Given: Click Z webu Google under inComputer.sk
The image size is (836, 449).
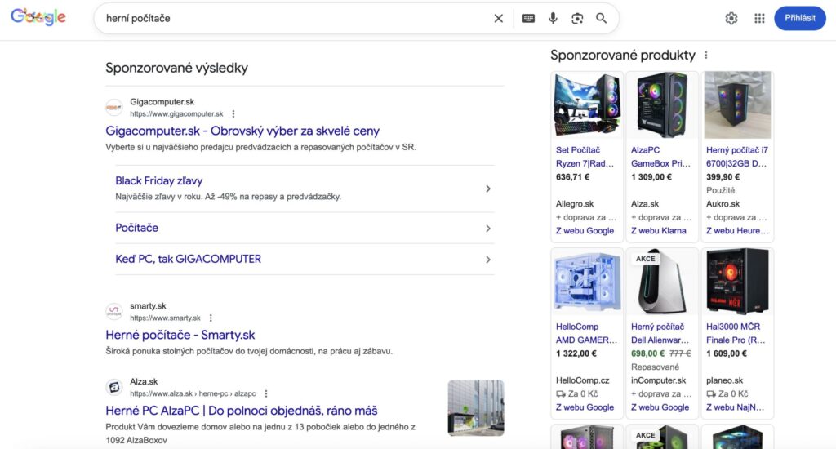Looking at the screenshot, I should [x=660, y=407].
